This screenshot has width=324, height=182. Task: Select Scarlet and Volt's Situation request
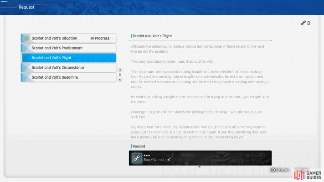[x=69, y=38]
